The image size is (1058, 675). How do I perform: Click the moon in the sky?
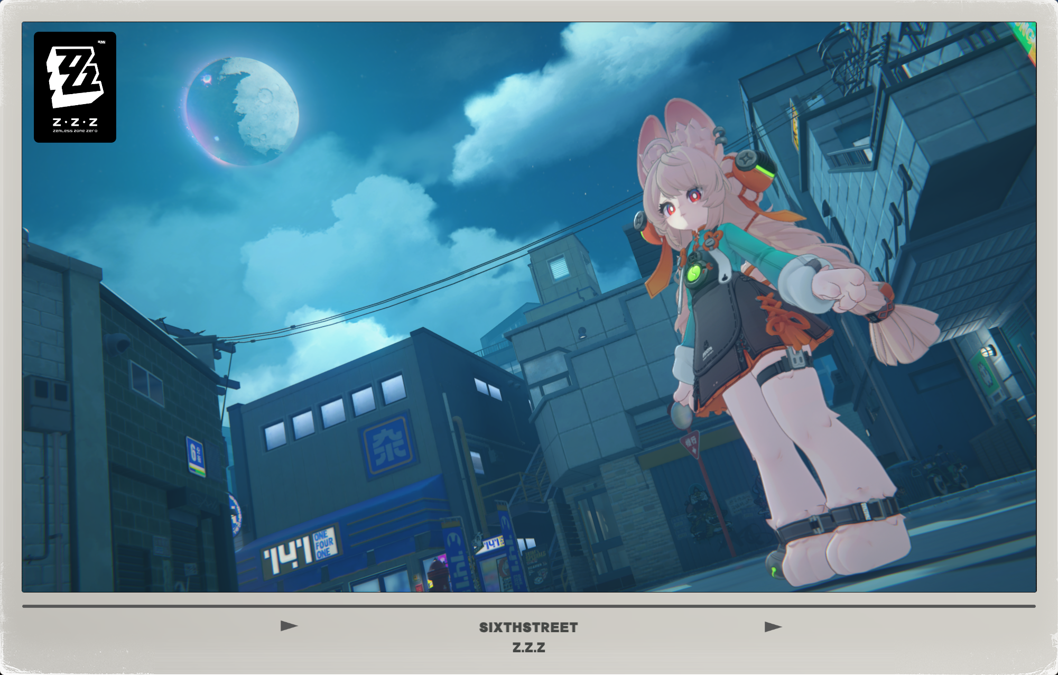pyautogui.click(x=243, y=111)
